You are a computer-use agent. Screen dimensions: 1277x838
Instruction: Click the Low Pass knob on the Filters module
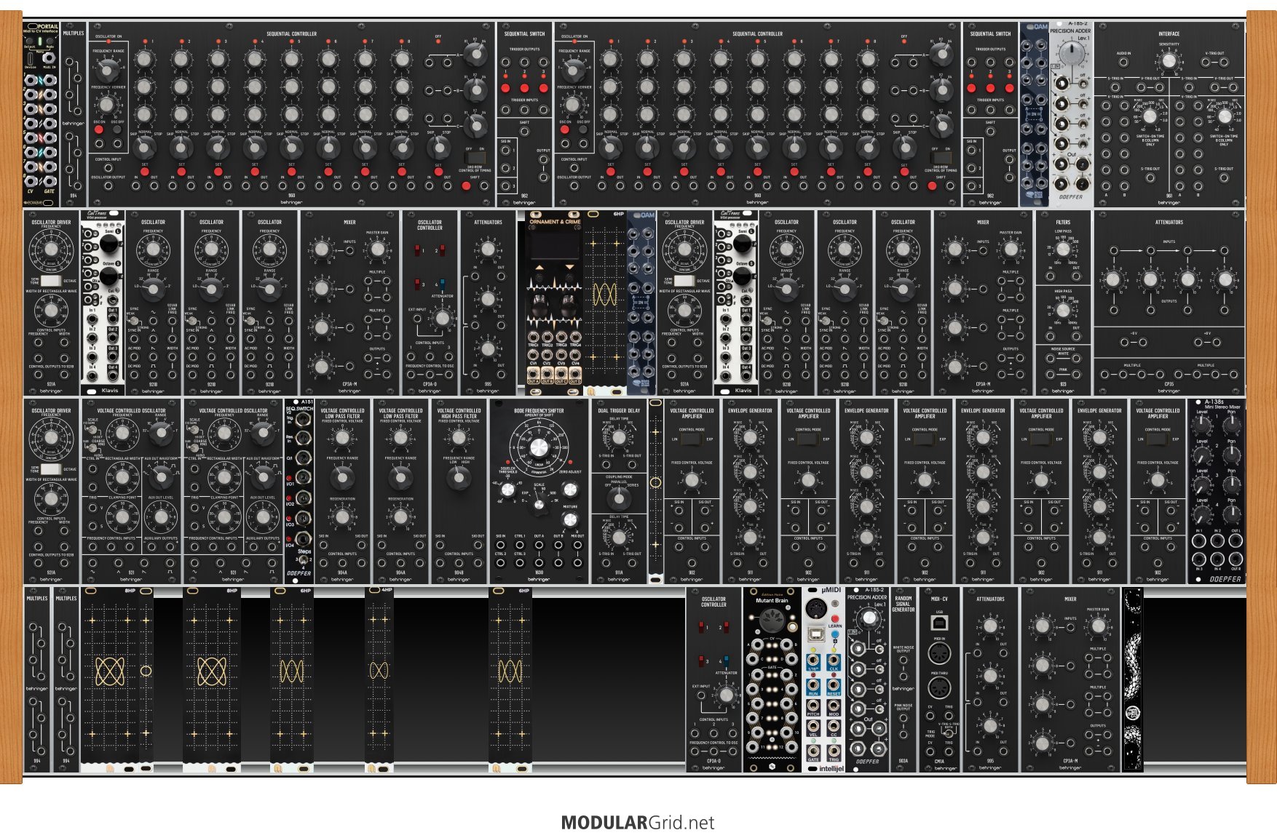[x=1063, y=250]
